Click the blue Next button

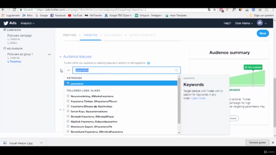(263, 34)
